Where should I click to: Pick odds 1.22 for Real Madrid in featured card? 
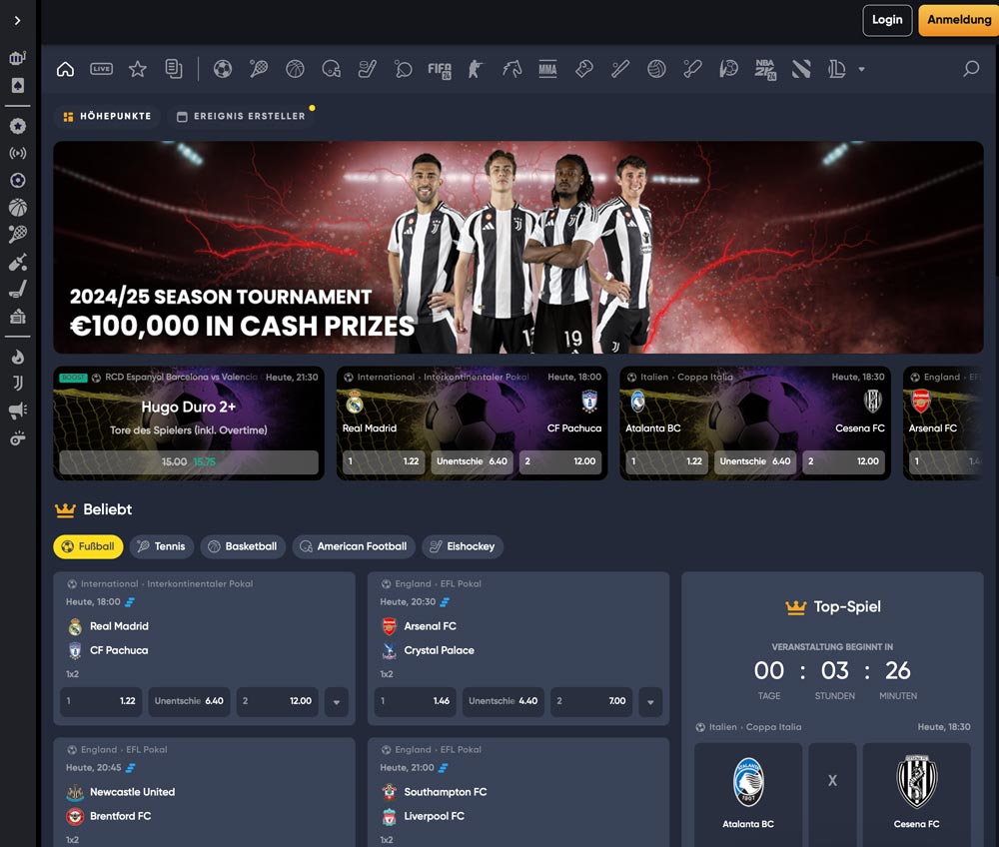point(384,461)
